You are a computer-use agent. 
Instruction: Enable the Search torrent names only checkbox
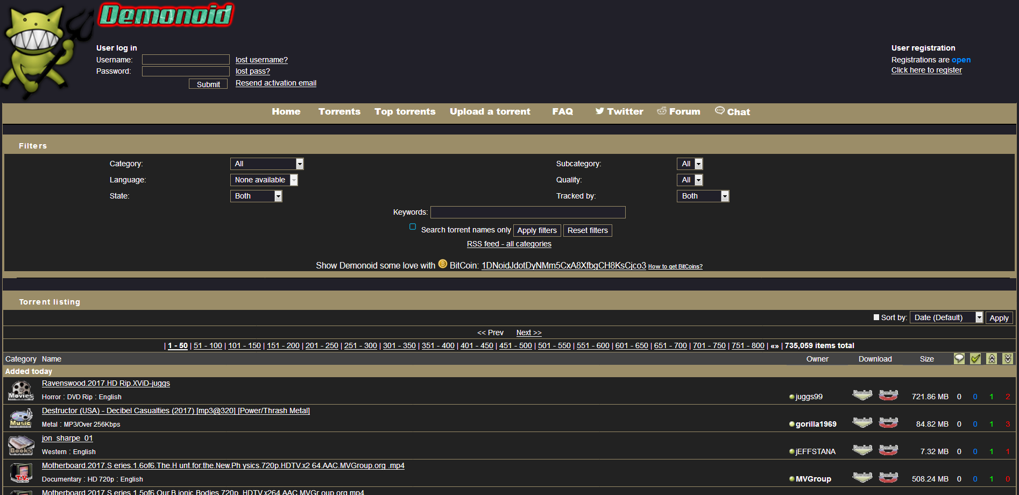pyautogui.click(x=413, y=227)
